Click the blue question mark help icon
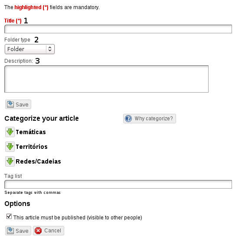 (128, 119)
